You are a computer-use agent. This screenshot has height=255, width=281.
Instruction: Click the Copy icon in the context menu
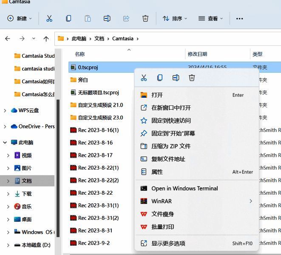click(160, 78)
